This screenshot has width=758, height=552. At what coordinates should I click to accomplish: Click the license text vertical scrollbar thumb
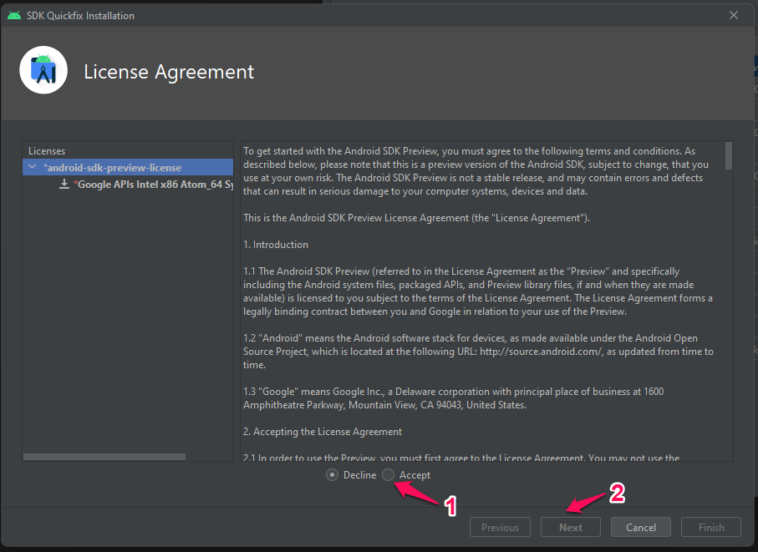(x=729, y=155)
